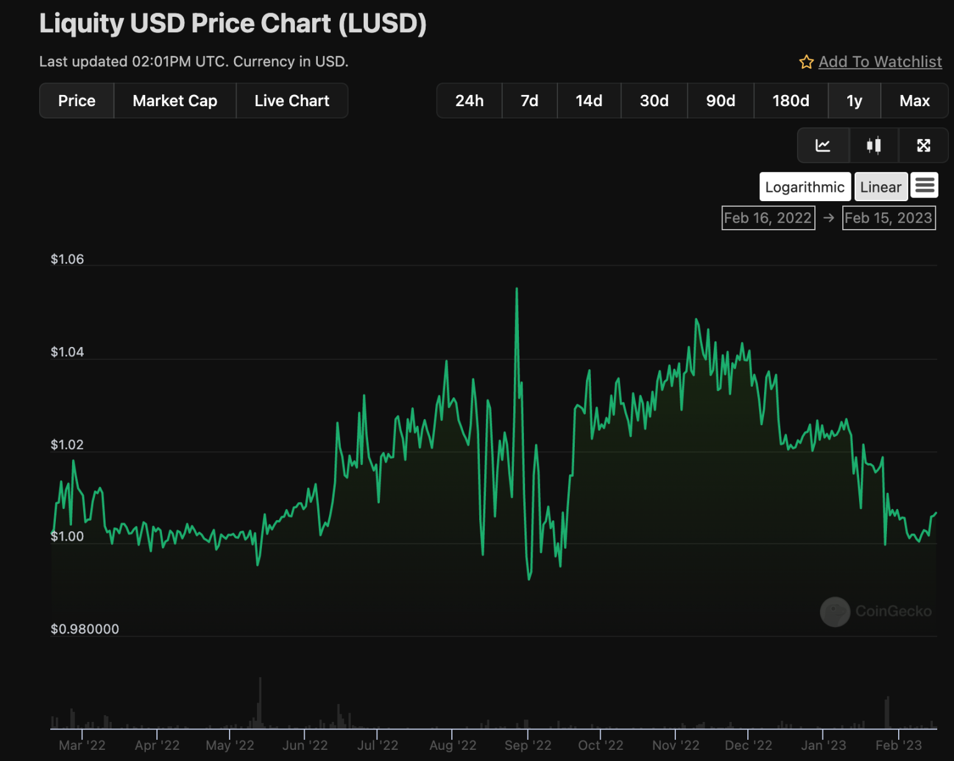Choose the 1y time range
The width and height of the screenshot is (954, 761).
[x=855, y=101]
